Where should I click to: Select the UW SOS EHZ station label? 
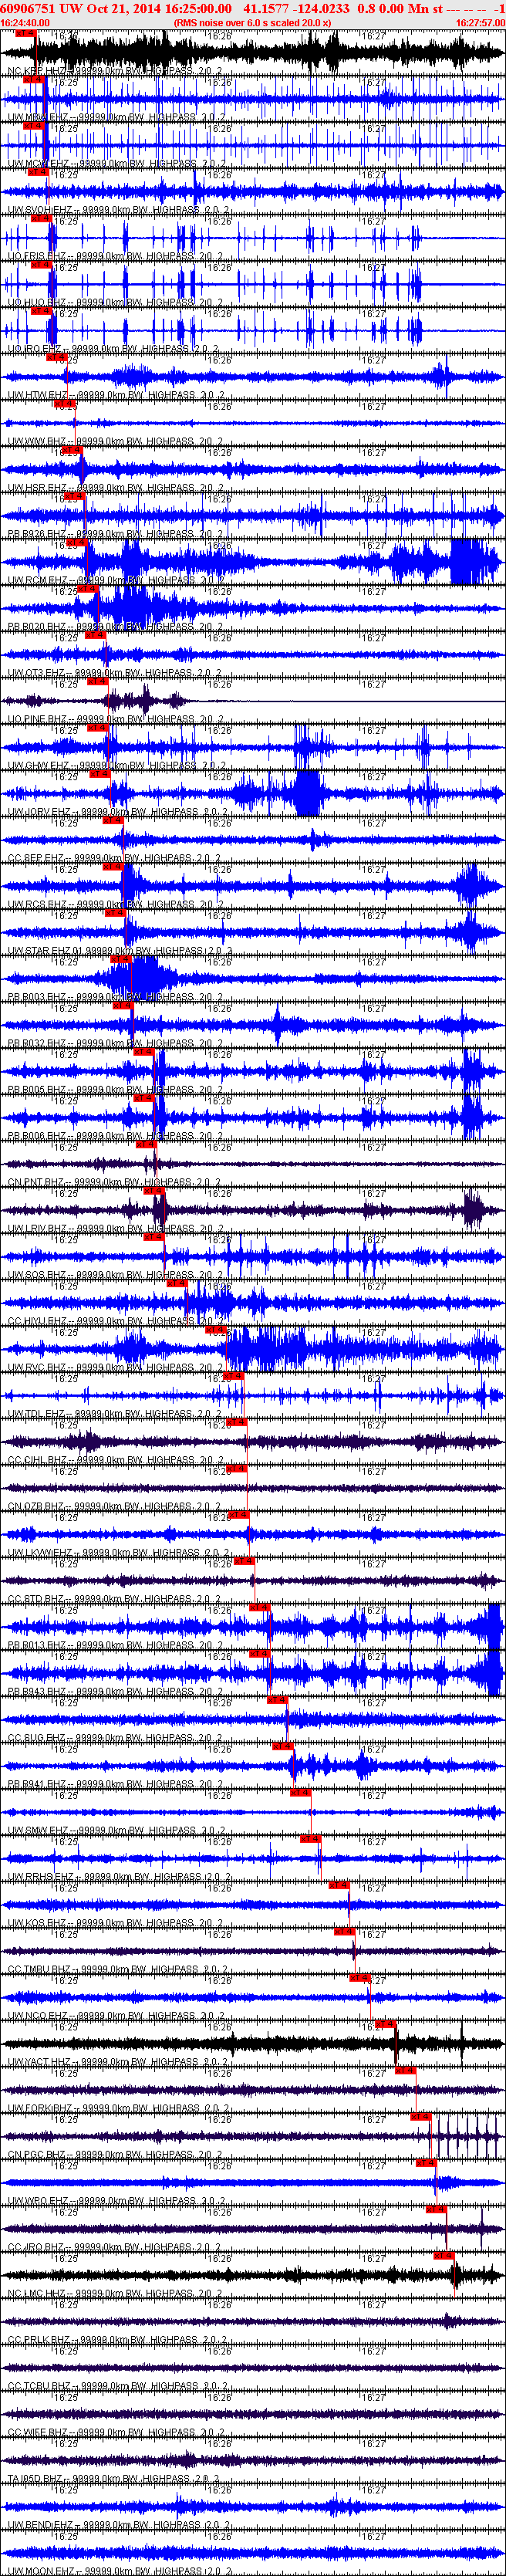116,1275
